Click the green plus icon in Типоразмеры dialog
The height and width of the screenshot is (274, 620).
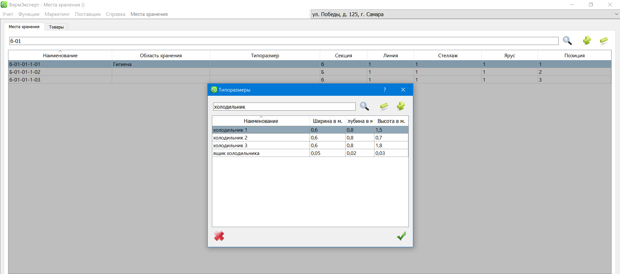pyautogui.click(x=401, y=106)
